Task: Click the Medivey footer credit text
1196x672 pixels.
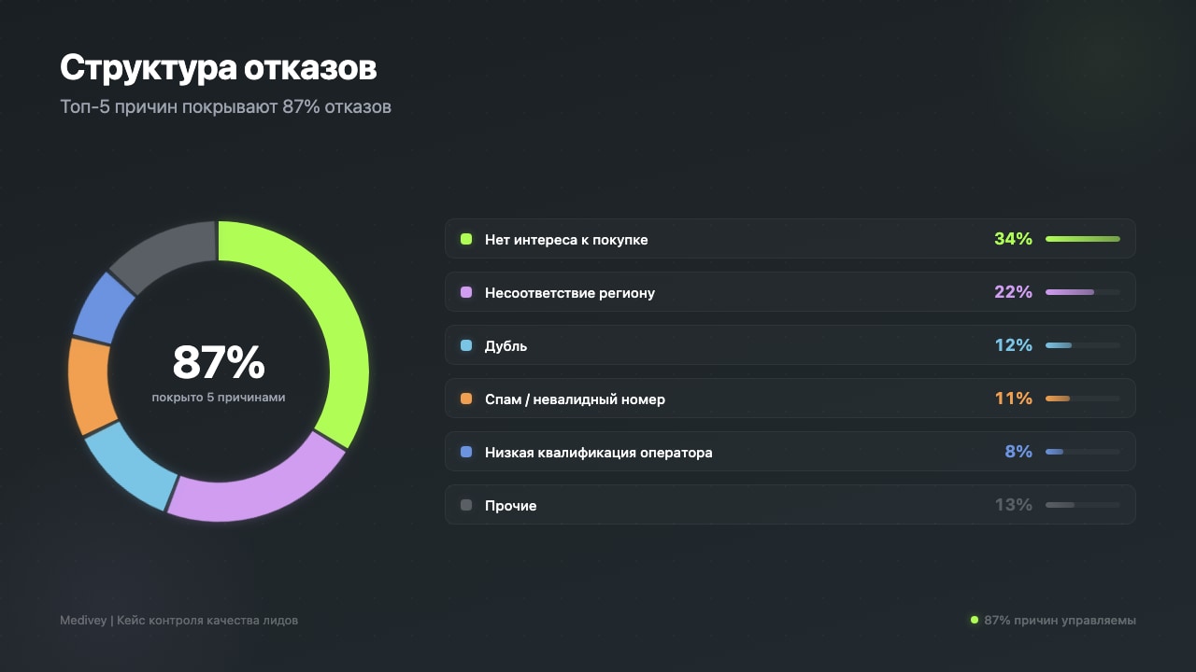Action: click(178, 620)
